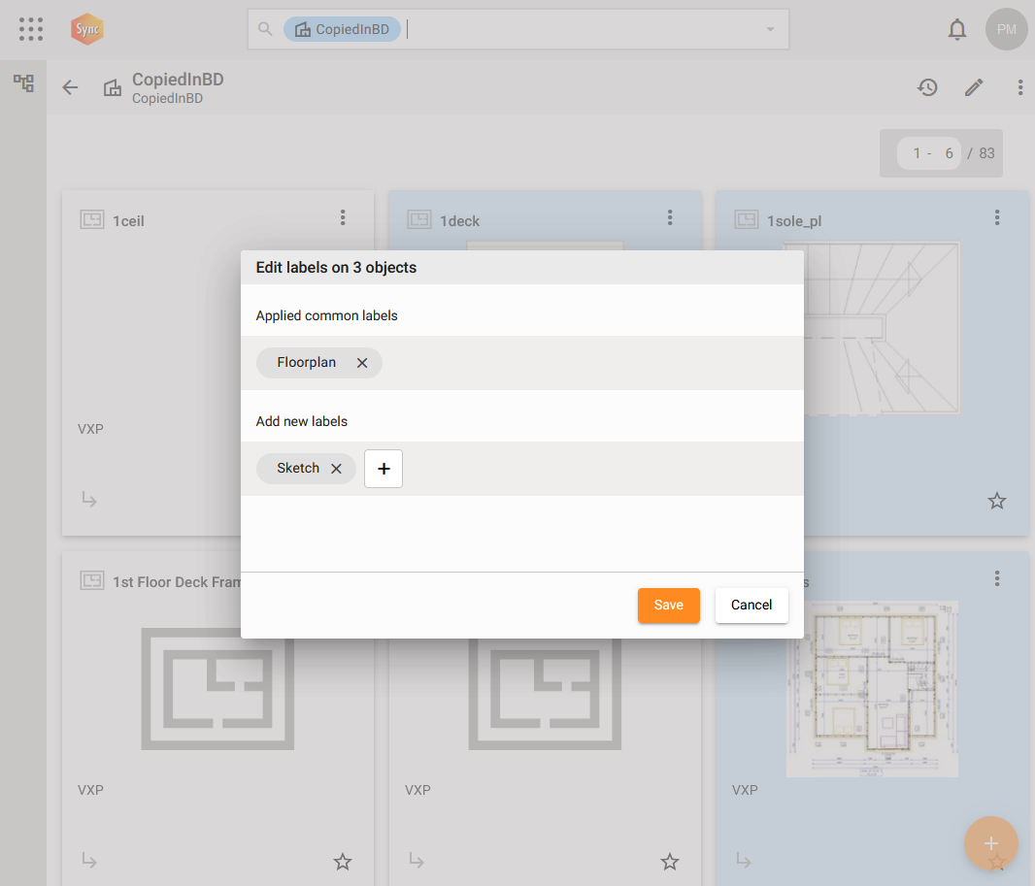The width and height of the screenshot is (1035, 886).
Task: Open the notifications bell
Action: click(x=957, y=30)
